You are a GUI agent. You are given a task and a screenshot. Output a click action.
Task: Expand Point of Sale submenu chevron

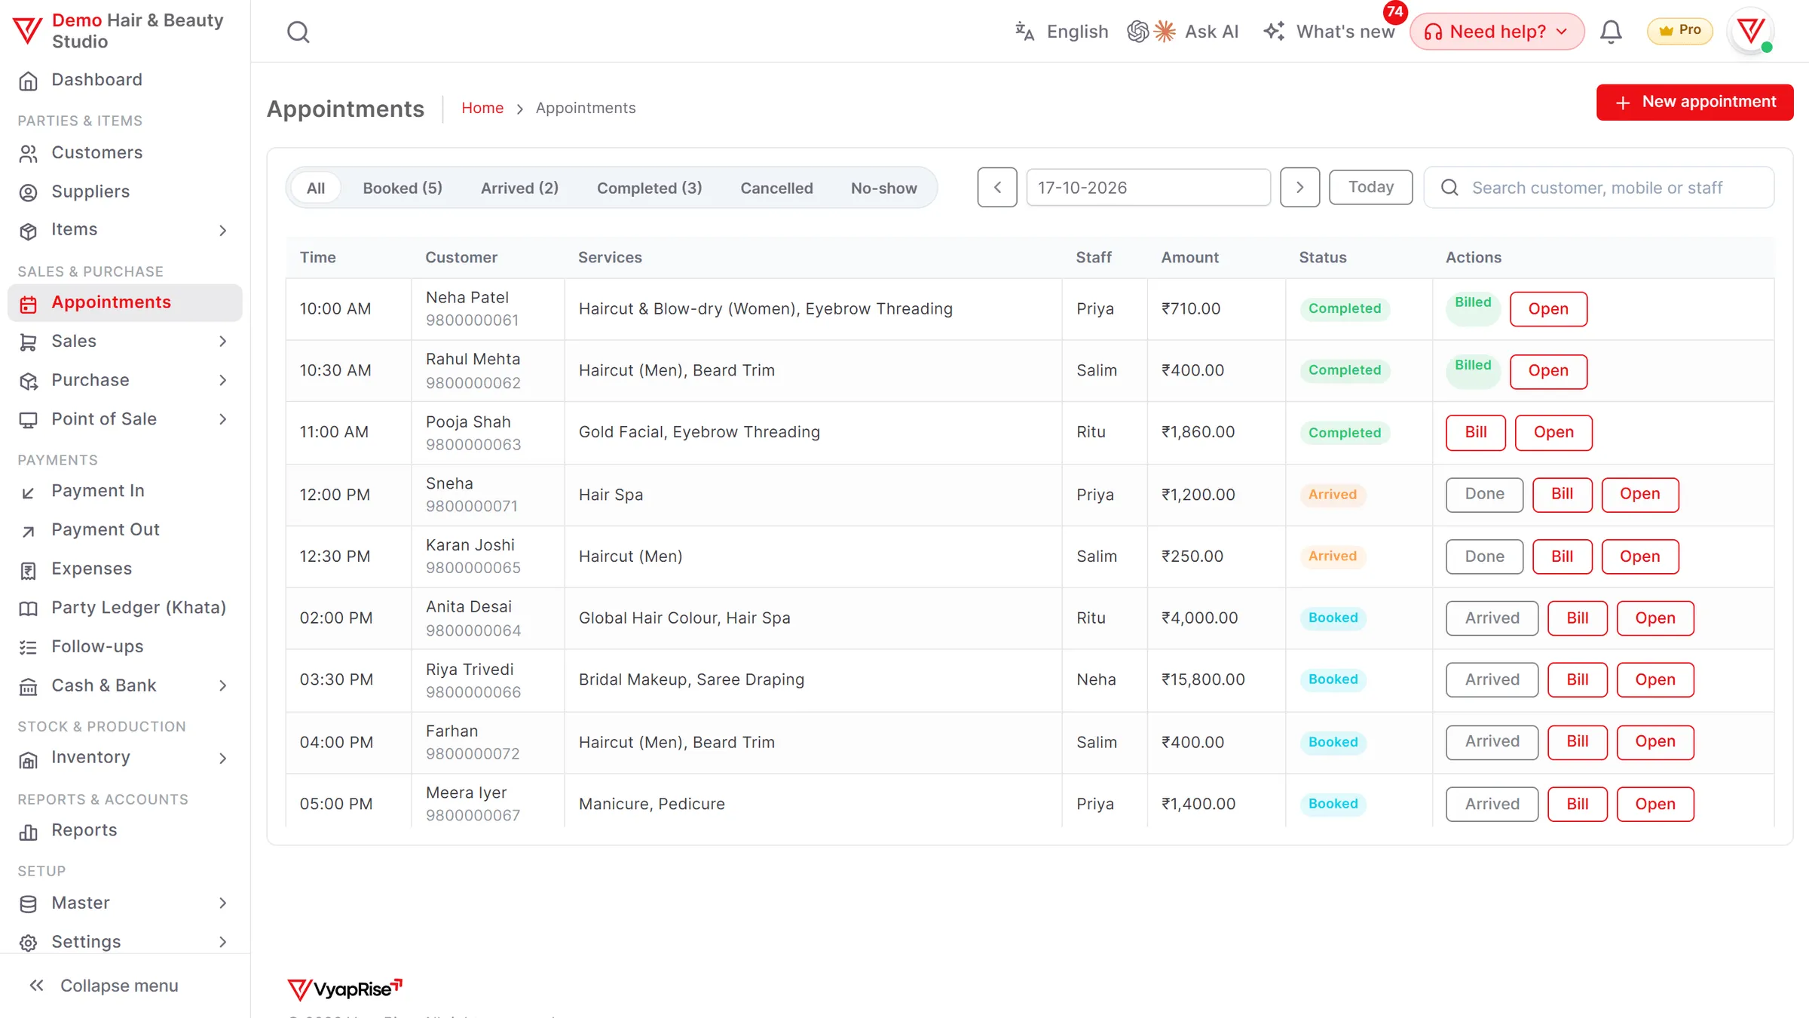(222, 419)
